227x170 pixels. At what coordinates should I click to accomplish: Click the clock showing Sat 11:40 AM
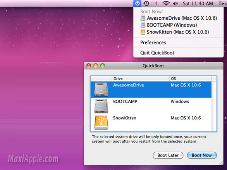(198, 3)
